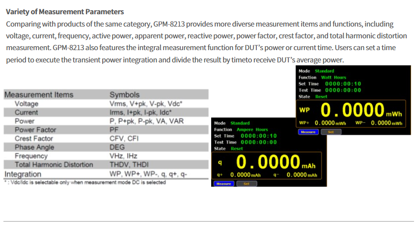
Task: Click 'Watt Hours' function value
Action: click(333, 78)
